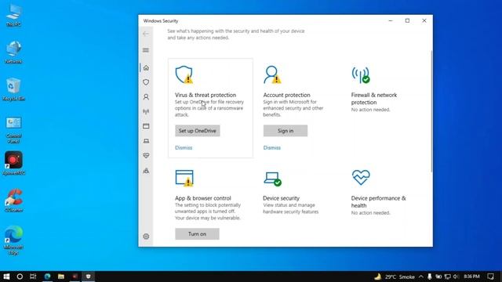The image size is (502, 282).
Task: Click the Device performance & health heart icon
Action: coord(361,177)
